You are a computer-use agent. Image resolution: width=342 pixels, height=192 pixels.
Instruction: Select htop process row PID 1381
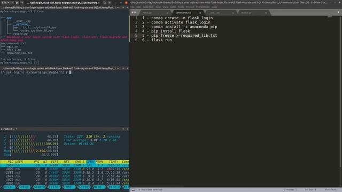(x=65, y=173)
